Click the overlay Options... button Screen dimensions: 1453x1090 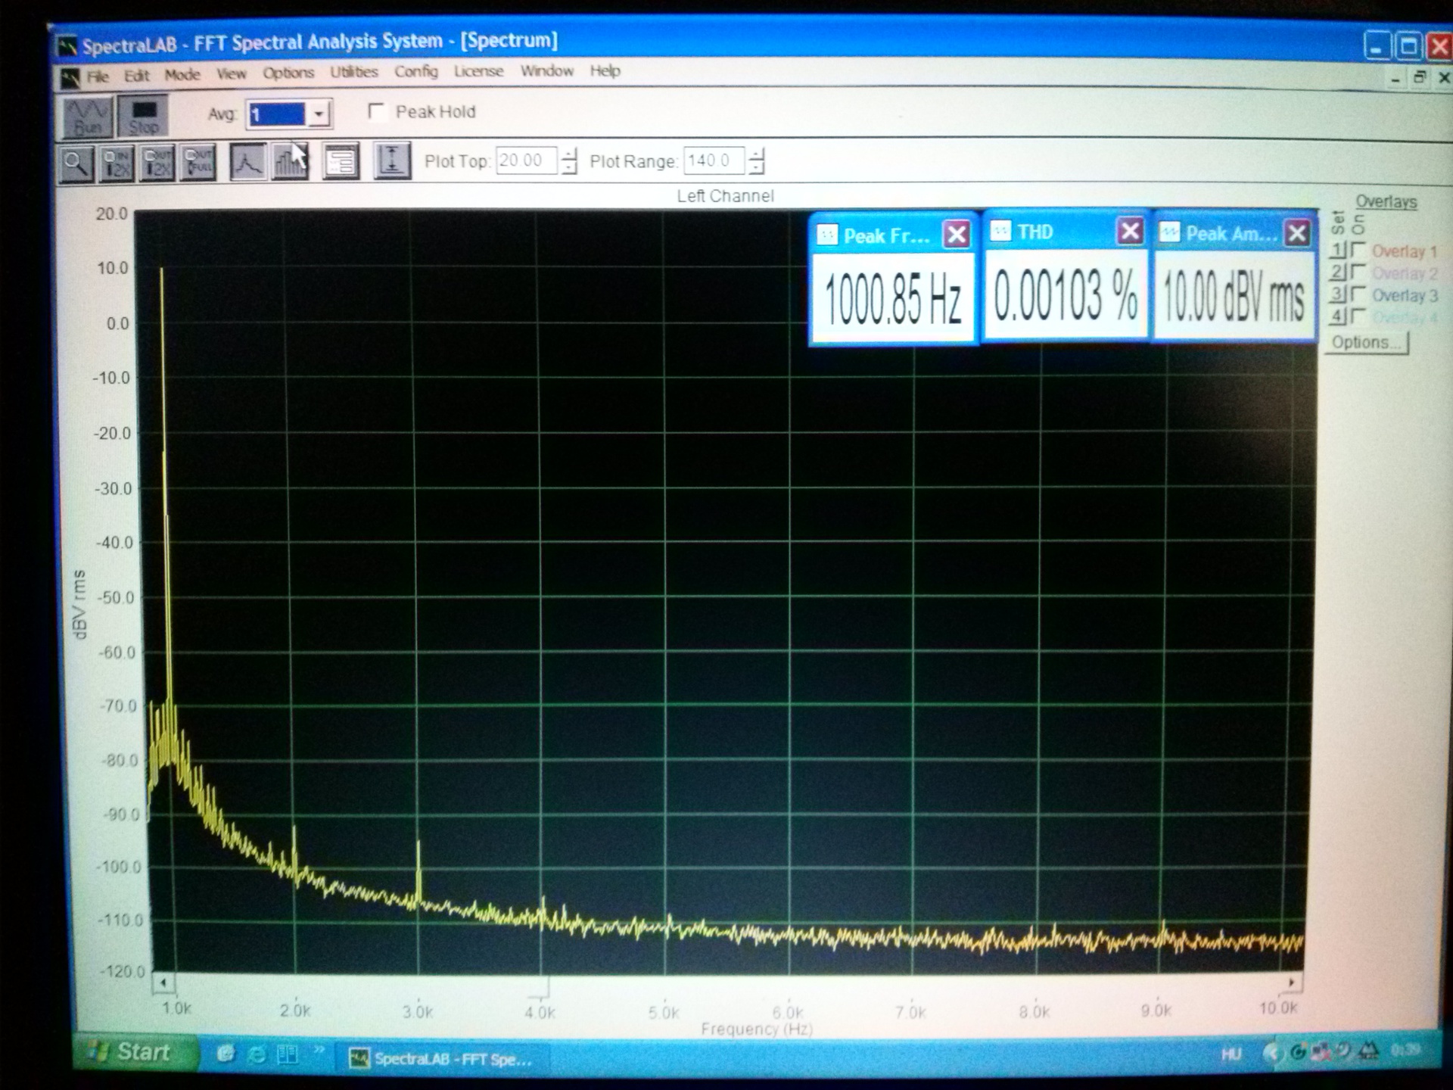(x=1367, y=342)
